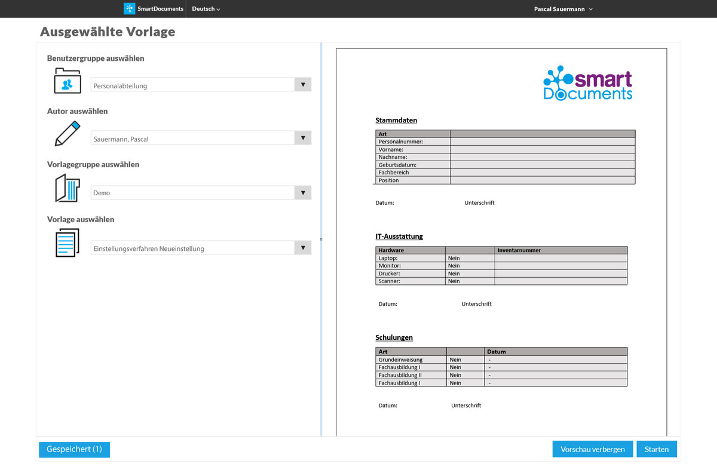This screenshot has width=717, height=467.
Task: Open the Deutsch language menu
Action: point(206,9)
